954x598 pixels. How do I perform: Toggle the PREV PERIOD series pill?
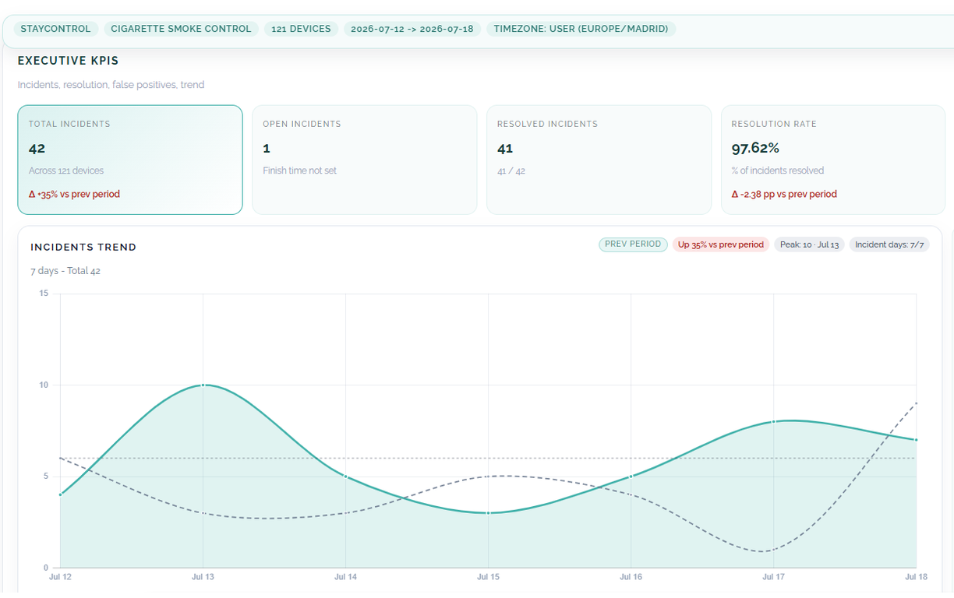coord(633,244)
